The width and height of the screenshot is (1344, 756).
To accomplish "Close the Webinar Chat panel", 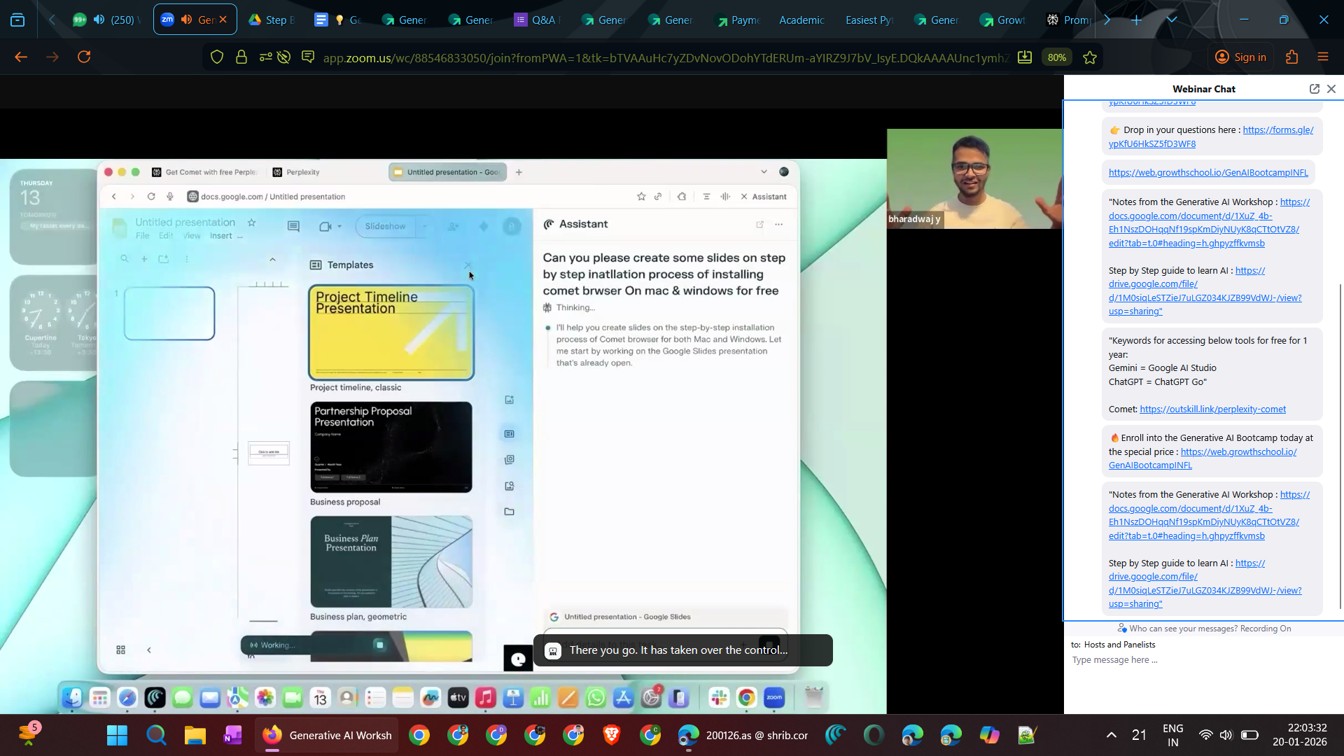I will click(x=1331, y=89).
